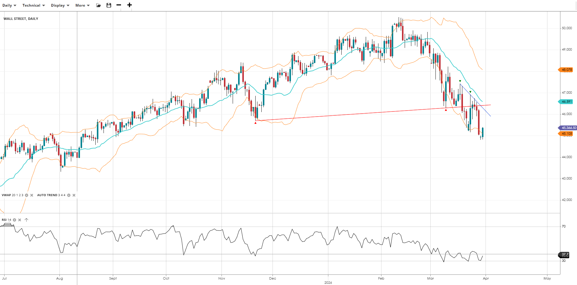Click the WALL STREET, DAILY chart title
This screenshot has height=285, width=577.
click(21, 19)
